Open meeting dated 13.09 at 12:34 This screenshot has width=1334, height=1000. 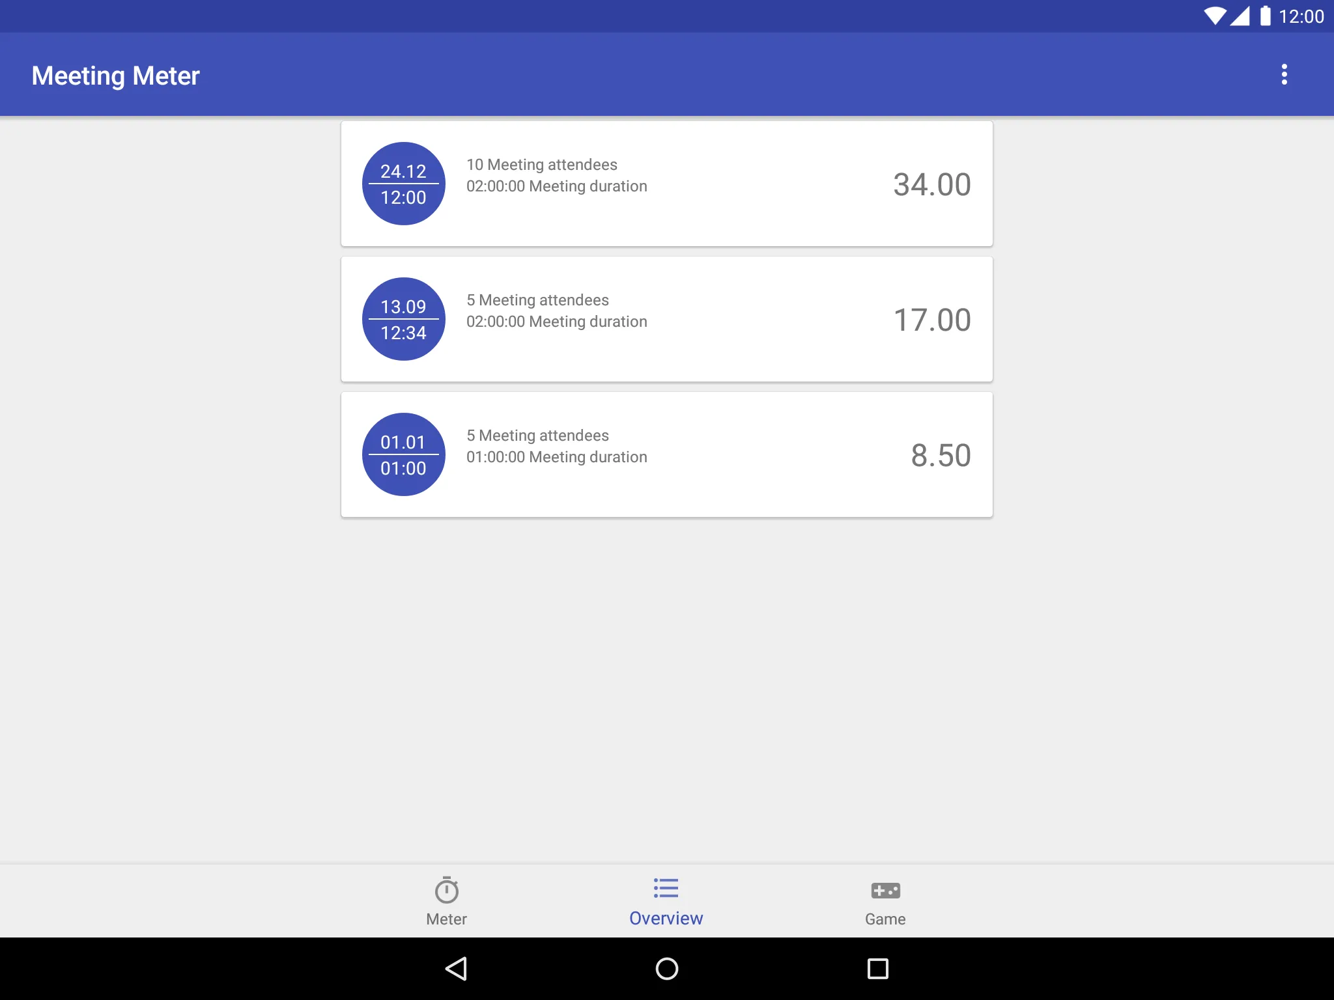667,319
